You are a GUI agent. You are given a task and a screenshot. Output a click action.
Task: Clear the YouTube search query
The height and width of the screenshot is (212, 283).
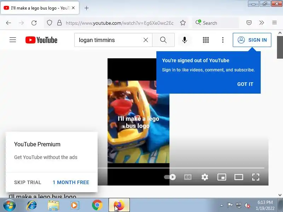[146, 40]
